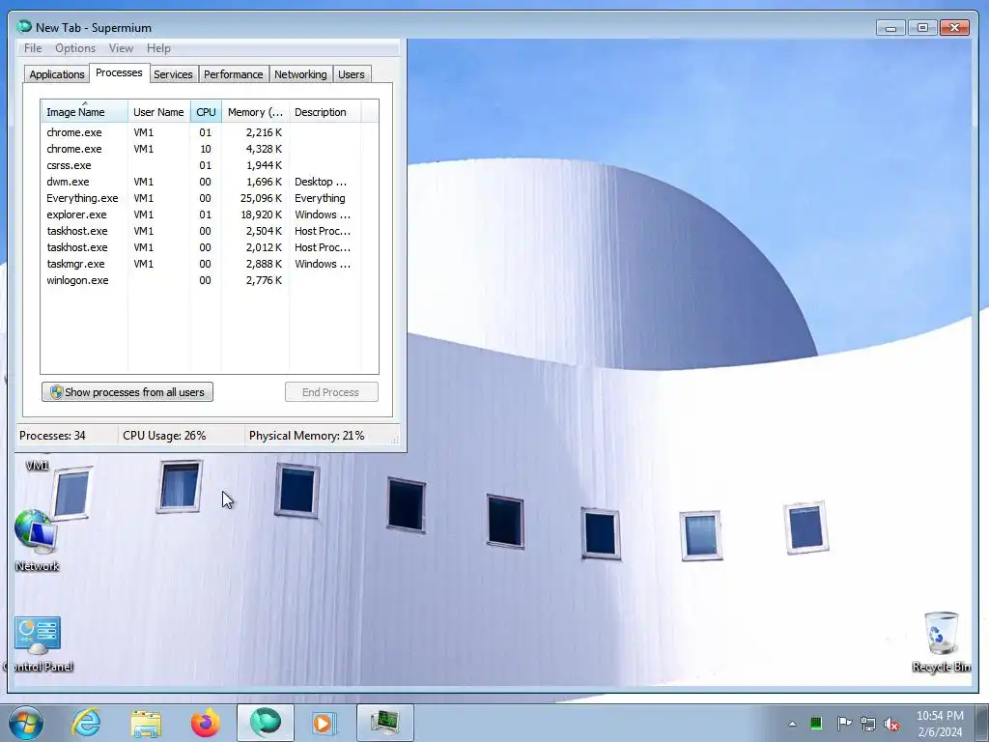Select the winlogon.exe process
Viewport: 989px width, 742px height.
[202, 280]
